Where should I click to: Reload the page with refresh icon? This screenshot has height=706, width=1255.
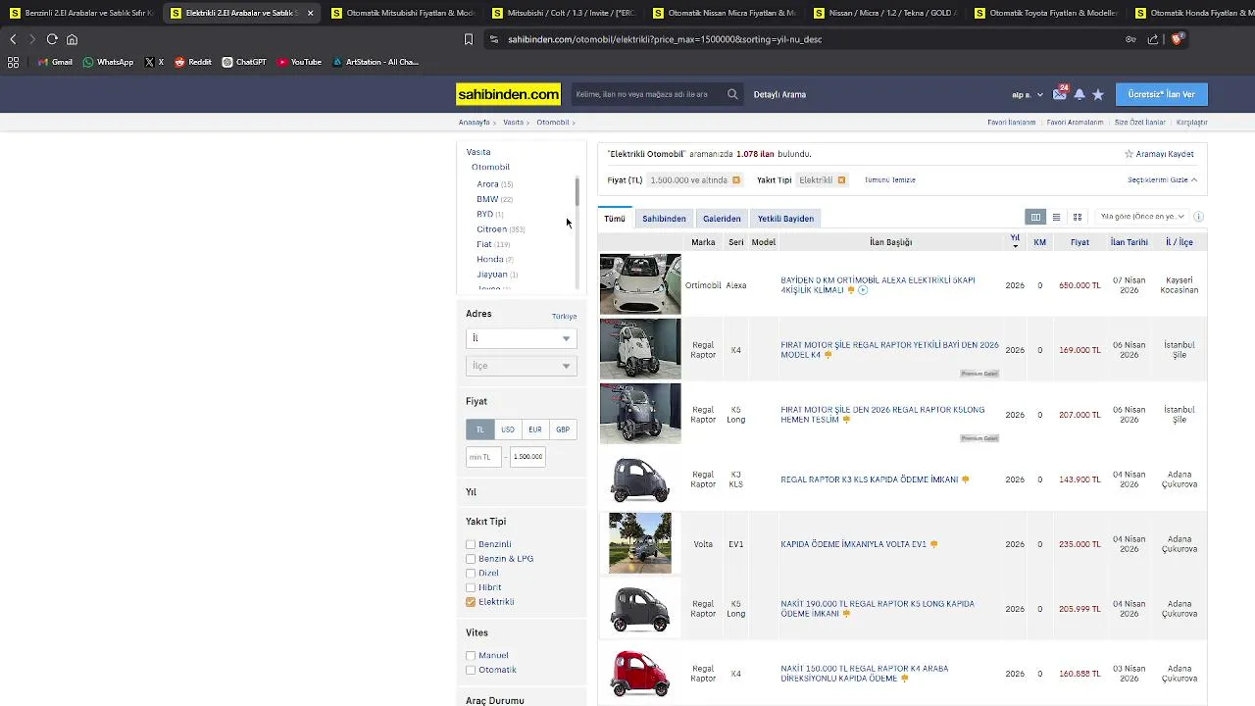pos(52,39)
